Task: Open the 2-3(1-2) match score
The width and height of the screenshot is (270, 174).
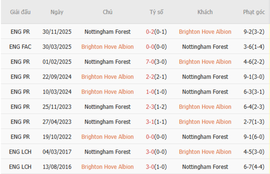Action: click(156, 107)
